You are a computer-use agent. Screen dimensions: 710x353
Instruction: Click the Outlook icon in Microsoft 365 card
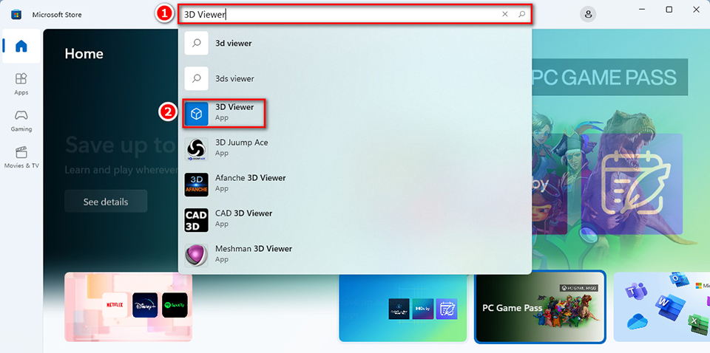(680, 279)
